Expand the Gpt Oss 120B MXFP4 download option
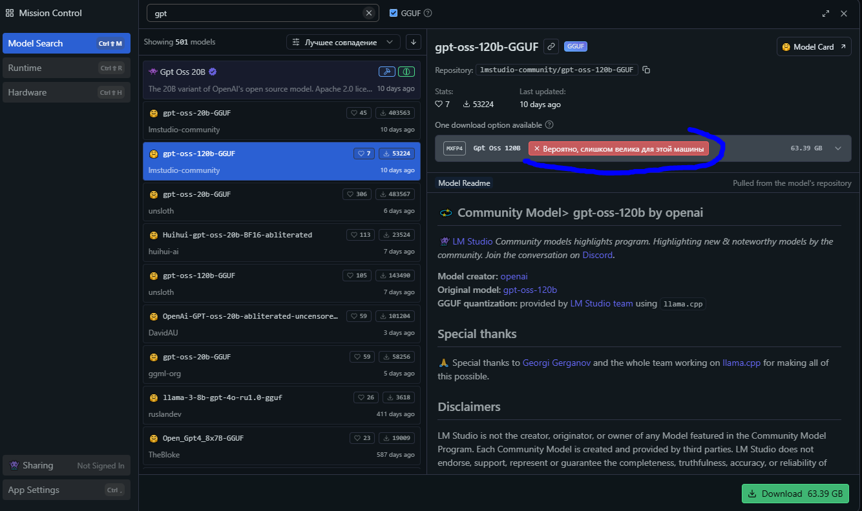The height and width of the screenshot is (511, 862). coord(838,148)
